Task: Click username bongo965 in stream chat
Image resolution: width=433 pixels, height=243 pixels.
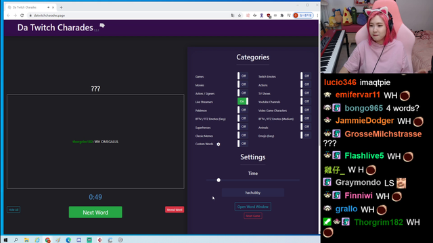Action: click(x=364, y=108)
